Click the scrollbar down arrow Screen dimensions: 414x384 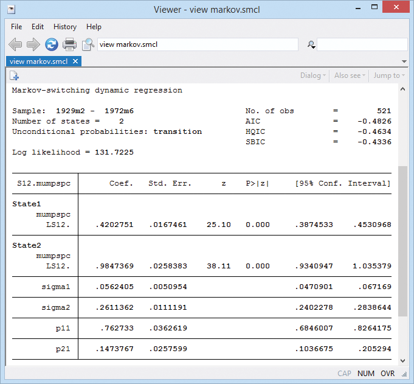(x=402, y=361)
